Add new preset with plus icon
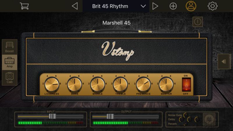The width and height of the screenshot is (233, 131). click(x=173, y=6)
